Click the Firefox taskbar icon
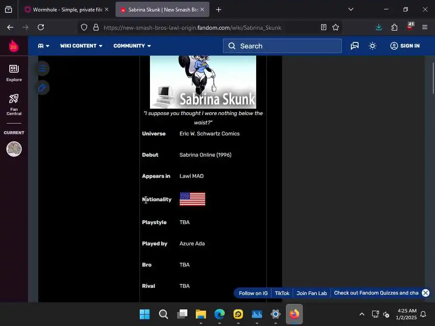Image resolution: width=435 pixels, height=326 pixels. 294,315
